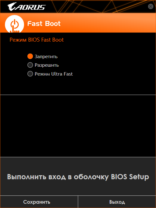Click the Fast Boot power-touch icon
Viewport: 156px width, 208px height.
14,24
